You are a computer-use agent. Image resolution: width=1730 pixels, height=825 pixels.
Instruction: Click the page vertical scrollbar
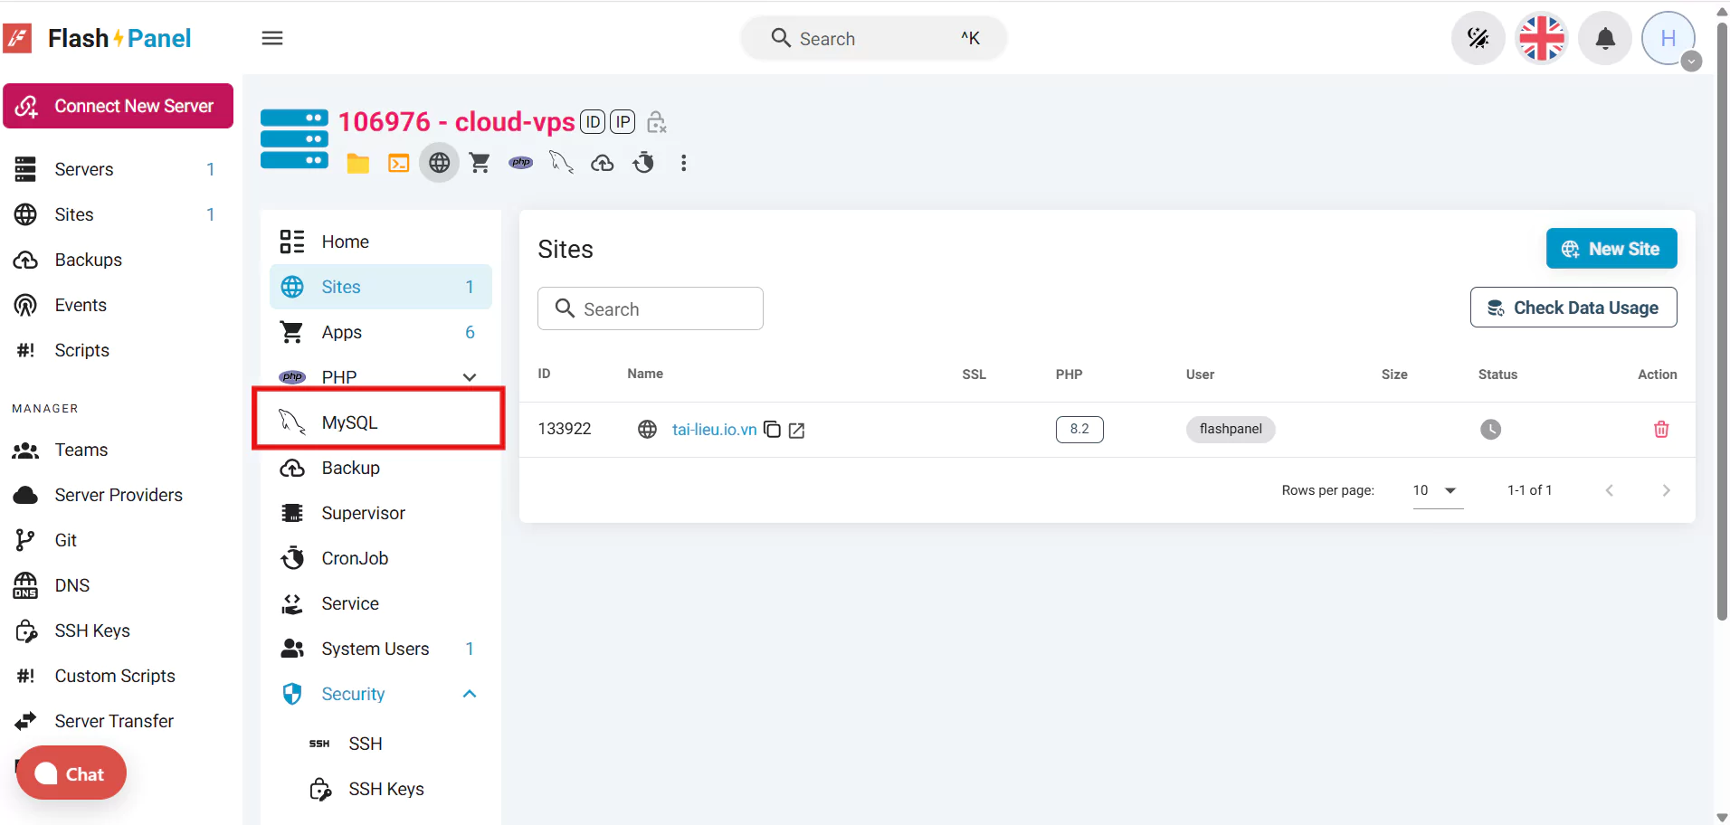pos(1721,317)
